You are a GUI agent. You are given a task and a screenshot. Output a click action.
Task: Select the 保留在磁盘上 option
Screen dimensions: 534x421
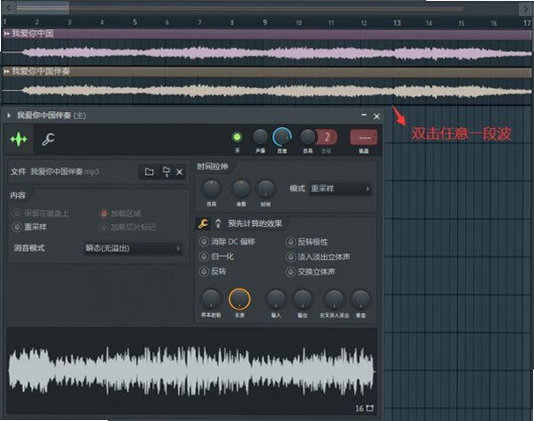[x=41, y=214]
